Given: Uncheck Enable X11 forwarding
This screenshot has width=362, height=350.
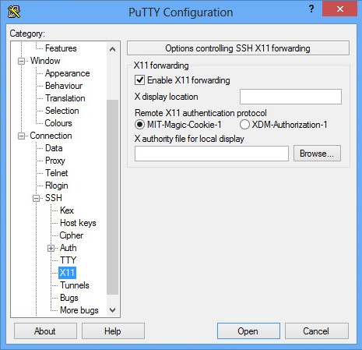Looking at the screenshot, I should coord(139,80).
